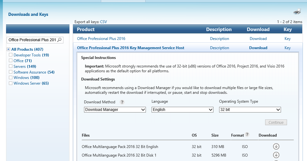This screenshot has height=161, width=307.
Task: Click Office Multilanguage Pack 2016 32 Bit English
Action: coord(120,146)
